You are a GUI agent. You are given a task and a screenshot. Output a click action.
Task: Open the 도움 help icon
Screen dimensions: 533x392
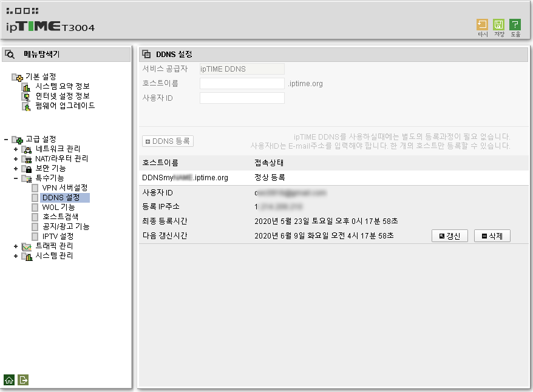[515, 25]
